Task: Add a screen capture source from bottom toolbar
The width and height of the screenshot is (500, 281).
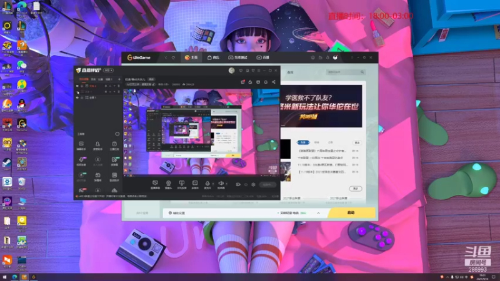Action: tap(155, 185)
